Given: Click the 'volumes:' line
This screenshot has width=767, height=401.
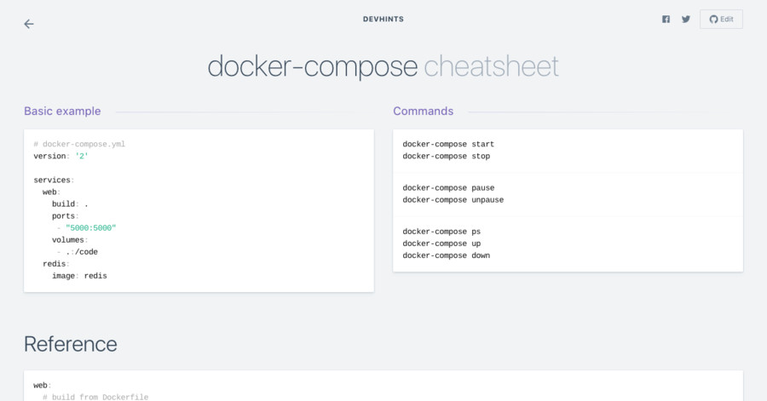Looking at the screenshot, I should pos(70,240).
